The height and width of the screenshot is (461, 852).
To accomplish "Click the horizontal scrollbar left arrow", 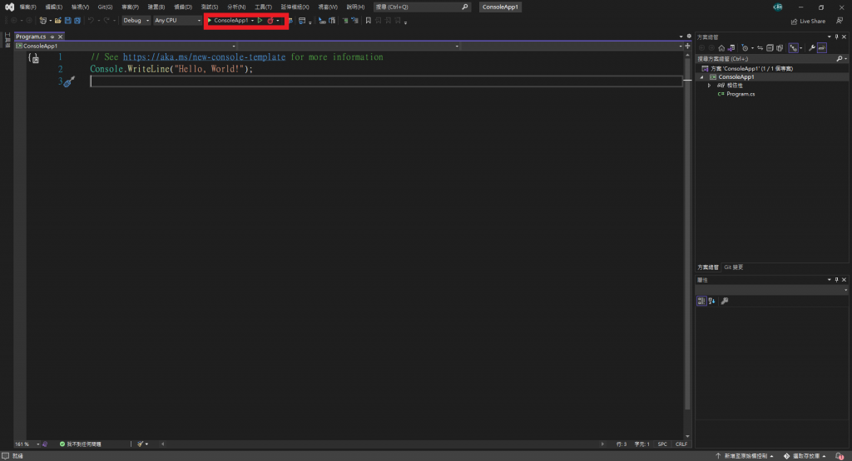I will pos(163,444).
